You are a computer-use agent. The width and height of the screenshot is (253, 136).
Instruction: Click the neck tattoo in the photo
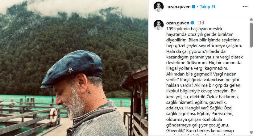click(89, 92)
